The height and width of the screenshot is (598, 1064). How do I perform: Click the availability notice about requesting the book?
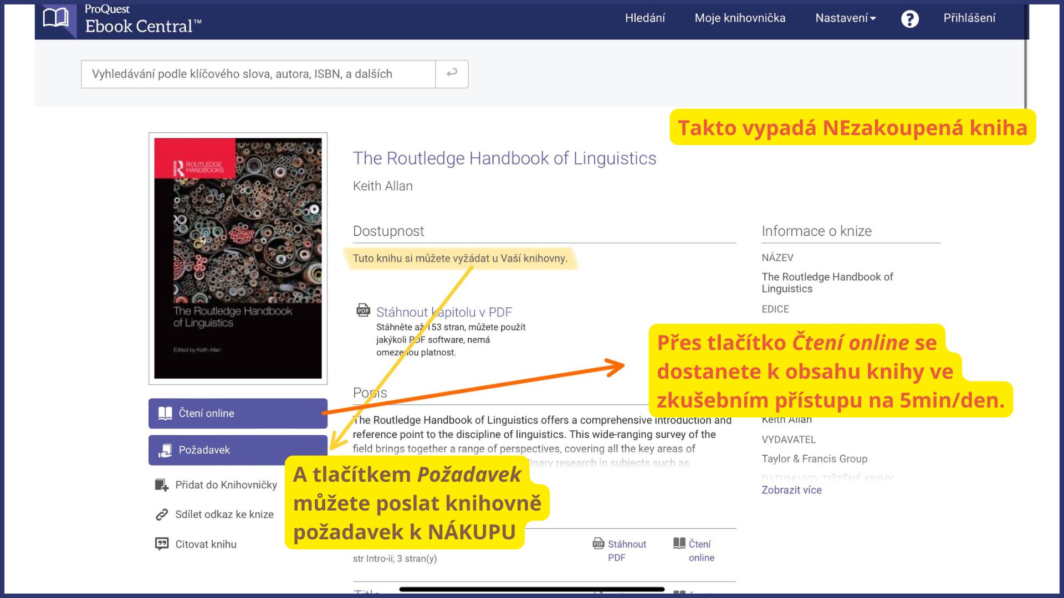(460, 259)
